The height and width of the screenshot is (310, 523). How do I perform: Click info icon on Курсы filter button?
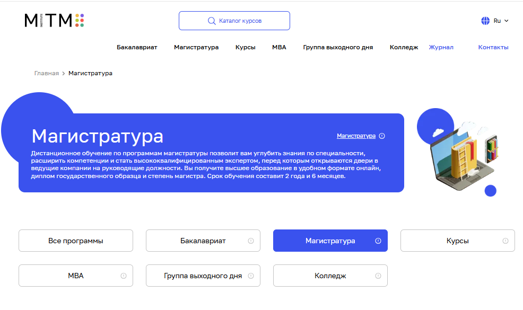coord(505,241)
